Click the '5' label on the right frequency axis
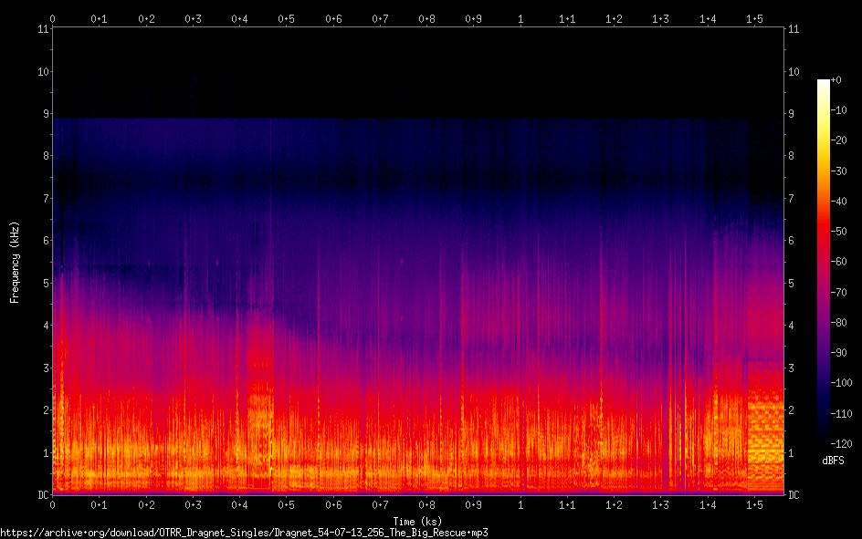The height and width of the screenshot is (539, 862). [x=792, y=283]
